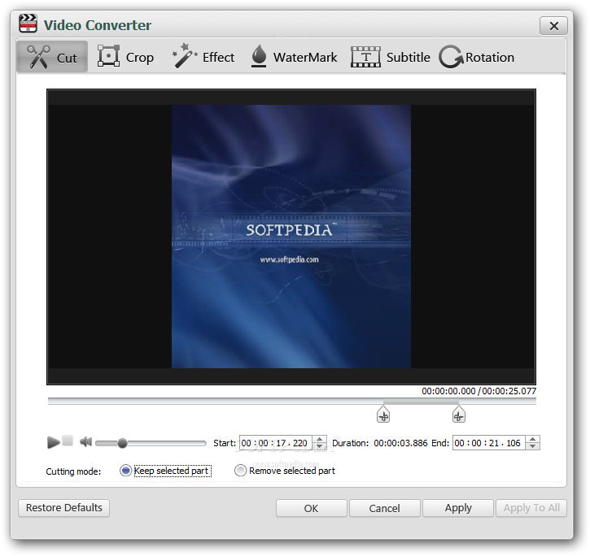Click the Rotation circular arrow icon
This screenshot has height=556, width=590.
[451, 57]
